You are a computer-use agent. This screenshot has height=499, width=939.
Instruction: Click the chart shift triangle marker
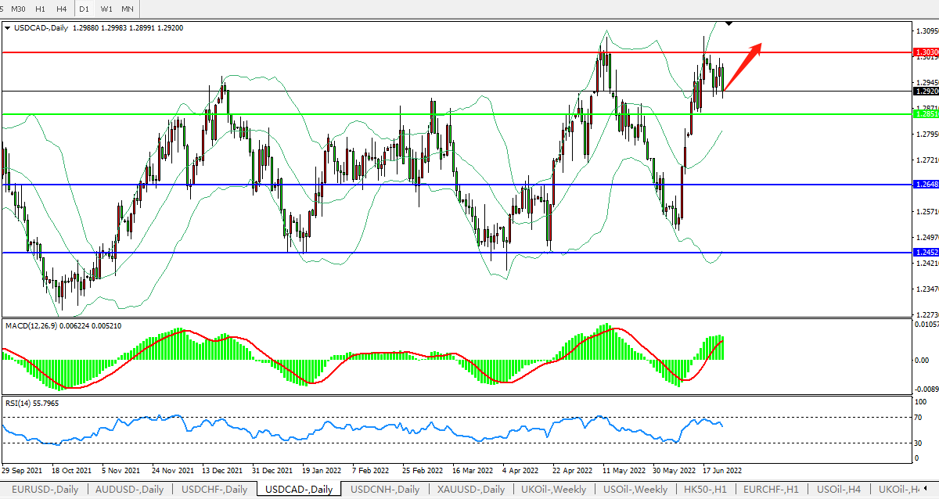[x=729, y=23]
